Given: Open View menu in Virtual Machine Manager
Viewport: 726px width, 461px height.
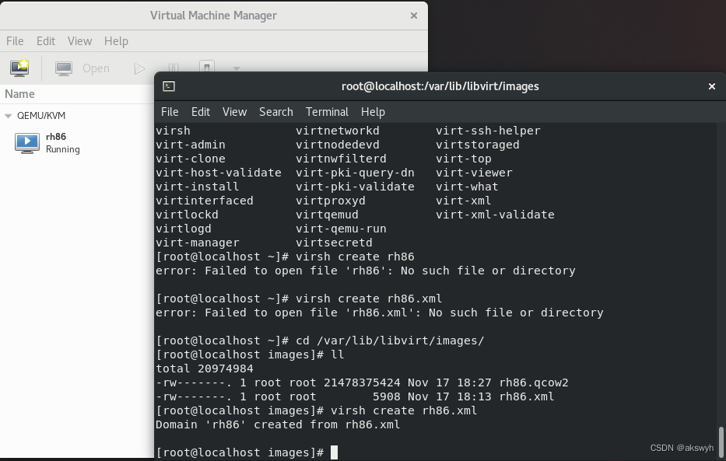Looking at the screenshot, I should [x=79, y=41].
